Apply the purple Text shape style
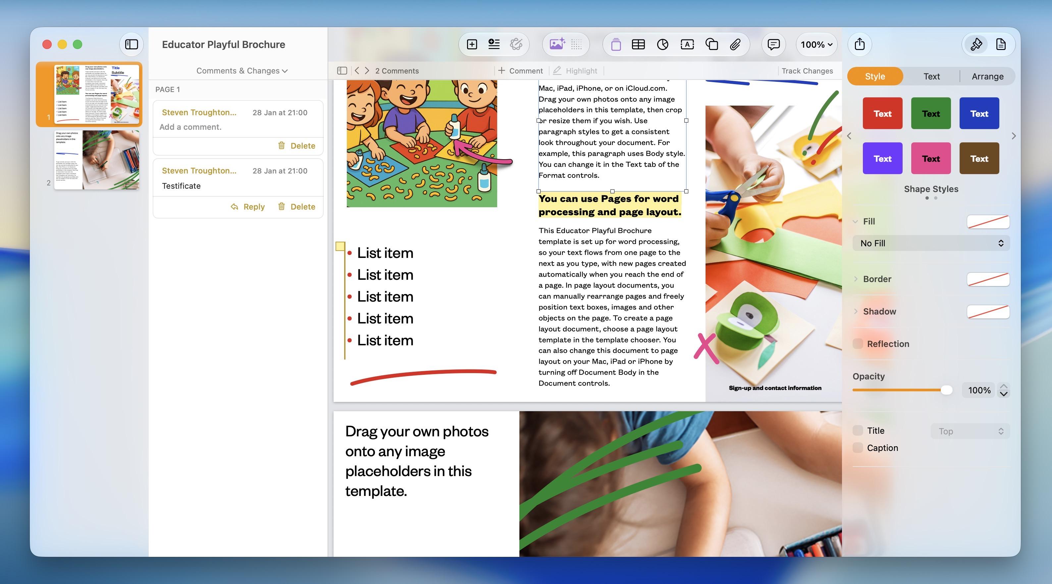Screen dimensions: 1052x584 pyautogui.click(x=882, y=158)
